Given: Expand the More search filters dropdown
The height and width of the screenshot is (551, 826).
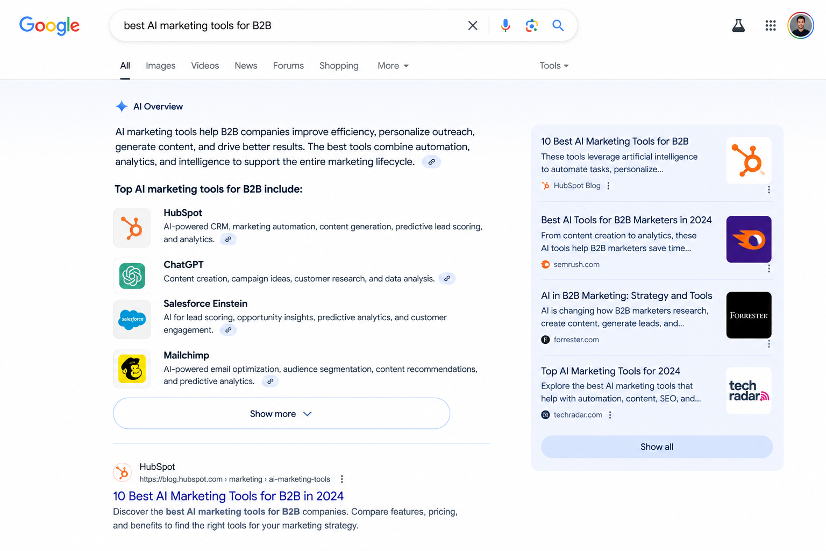Looking at the screenshot, I should pyautogui.click(x=393, y=66).
